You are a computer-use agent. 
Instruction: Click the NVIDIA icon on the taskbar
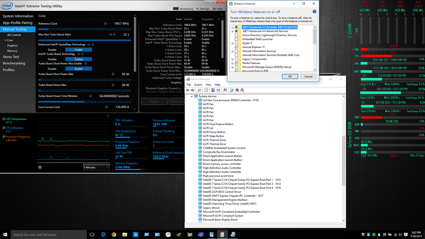coord(179,235)
